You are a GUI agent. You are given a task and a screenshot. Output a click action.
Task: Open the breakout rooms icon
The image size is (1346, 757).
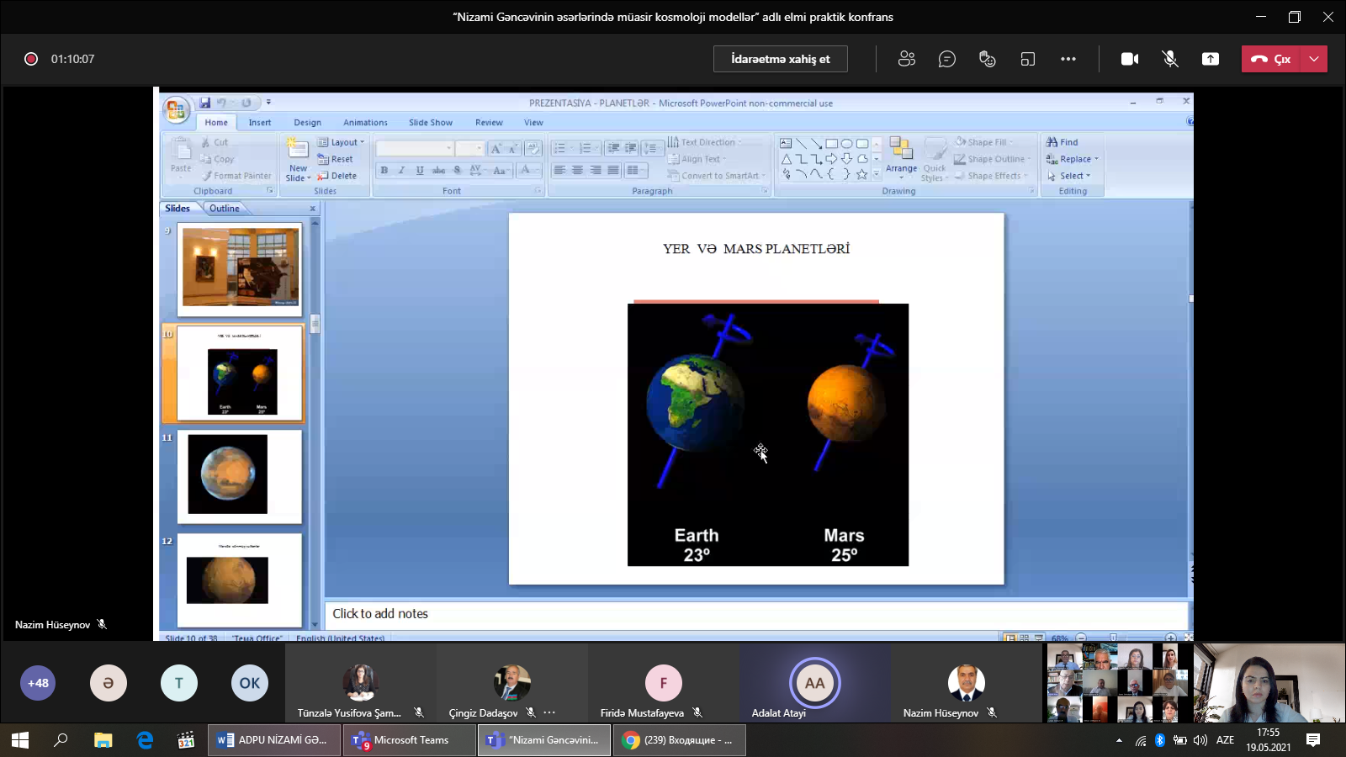(x=1027, y=59)
